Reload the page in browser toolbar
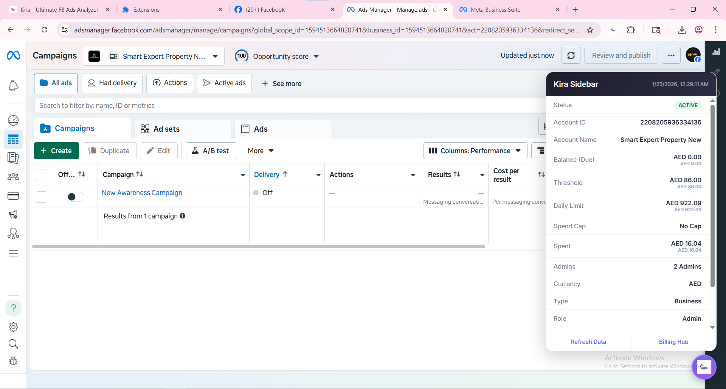This screenshot has width=726, height=389. click(44, 30)
